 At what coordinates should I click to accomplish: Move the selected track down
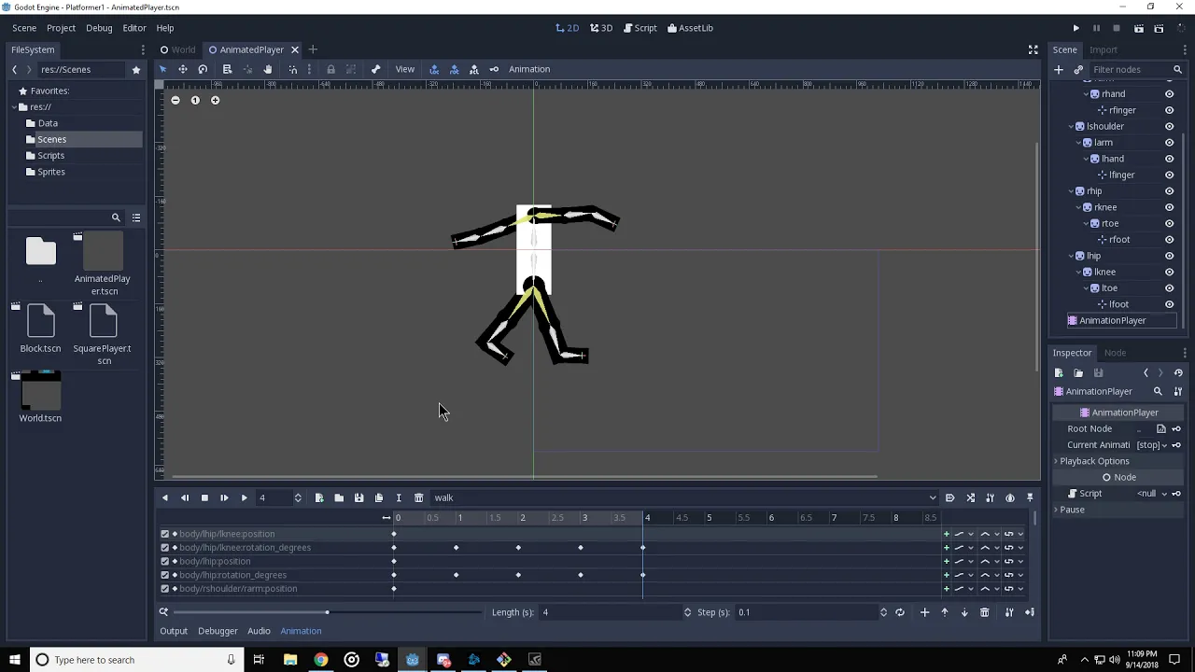click(x=964, y=612)
